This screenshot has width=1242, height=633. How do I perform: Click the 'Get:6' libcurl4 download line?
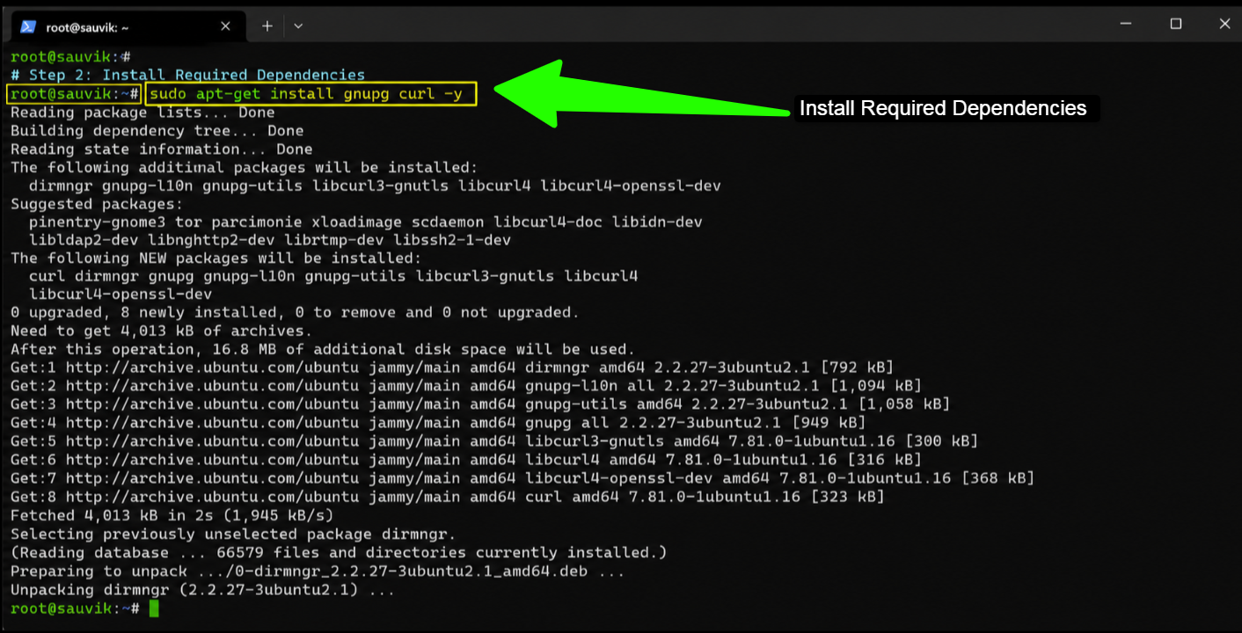click(466, 460)
